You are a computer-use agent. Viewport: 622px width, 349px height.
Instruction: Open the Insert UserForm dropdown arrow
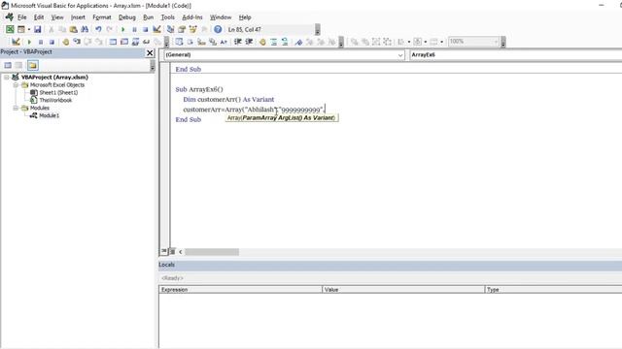[x=28, y=29]
